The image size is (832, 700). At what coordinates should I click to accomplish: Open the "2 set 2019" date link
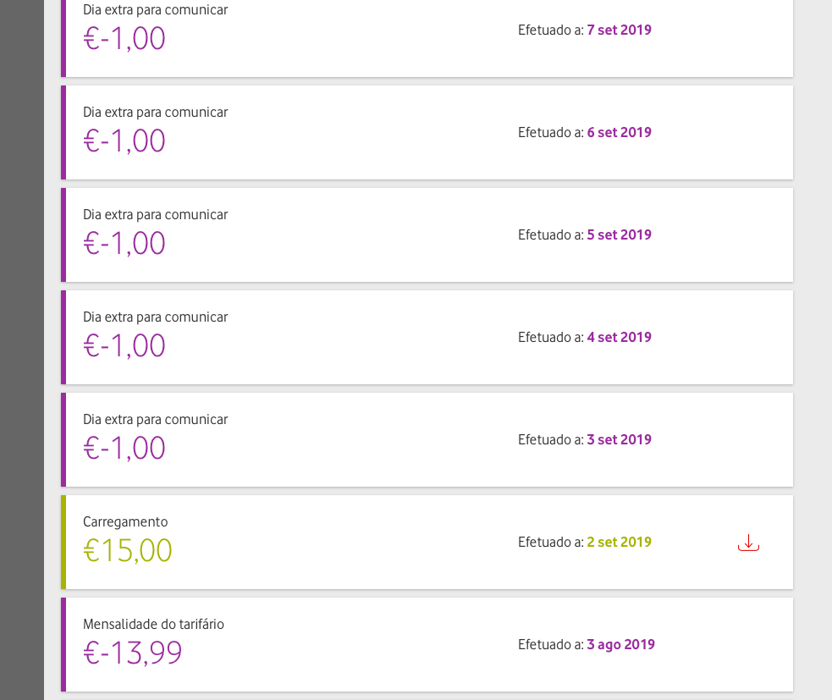click(619, 542)
